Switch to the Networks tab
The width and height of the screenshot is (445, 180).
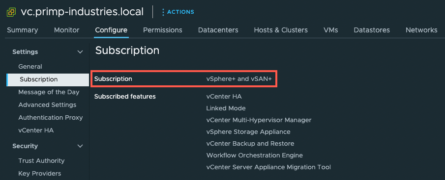point(421,30)
